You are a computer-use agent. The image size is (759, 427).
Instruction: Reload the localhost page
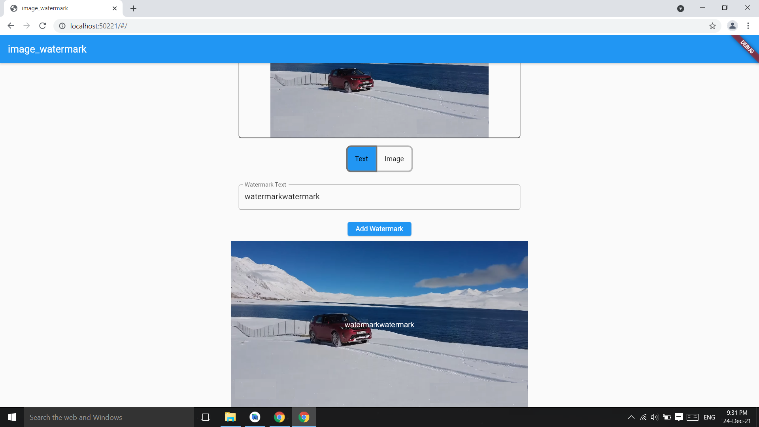tap(43, 26)
